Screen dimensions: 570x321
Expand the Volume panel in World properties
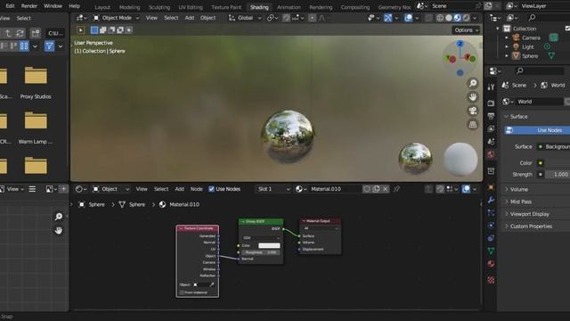(518, 189)
